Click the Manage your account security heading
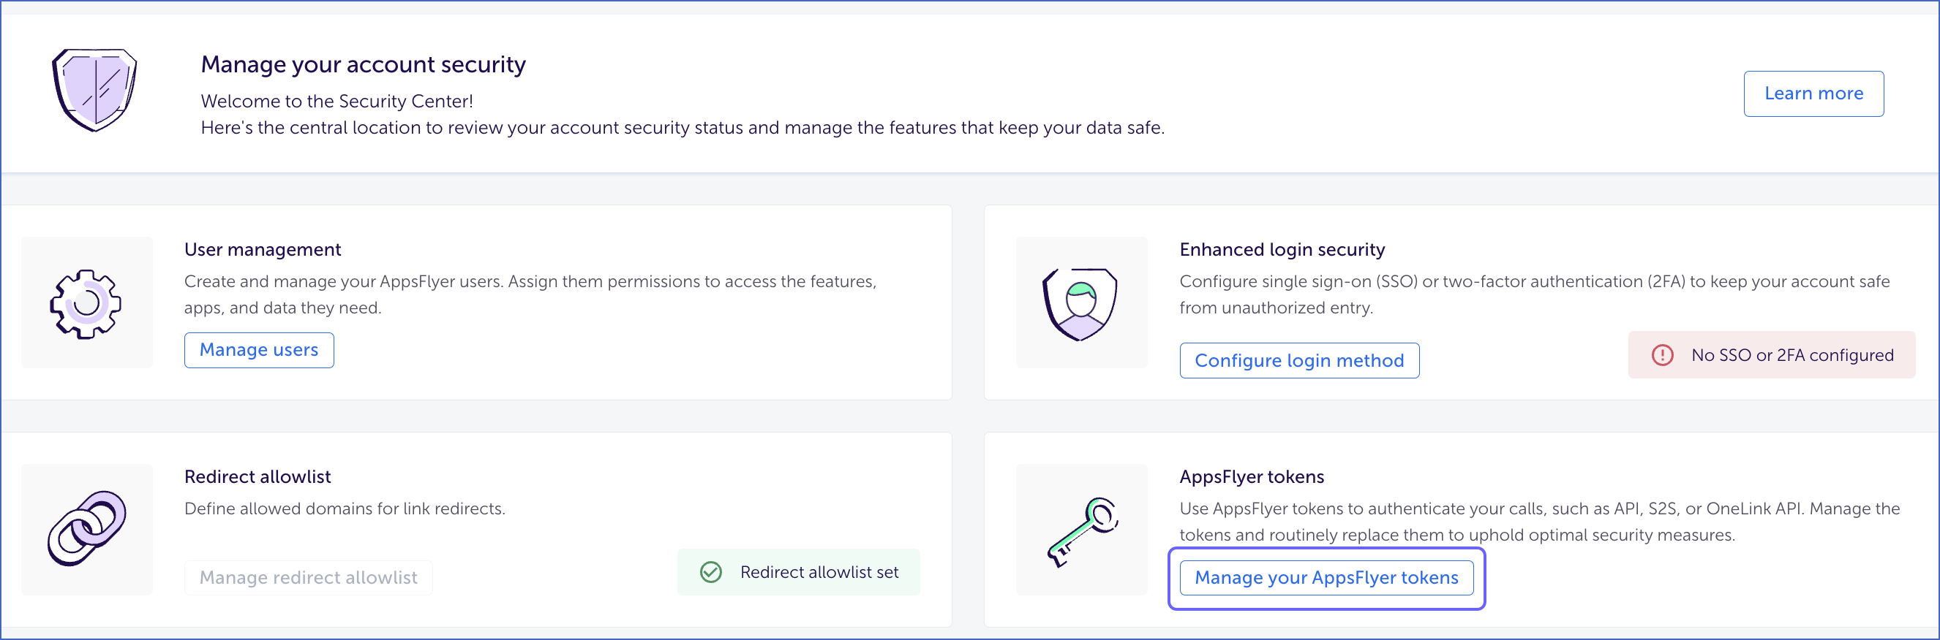This screenshot has height=640, width=1940. pyautogui.click(x=363, y=65)
